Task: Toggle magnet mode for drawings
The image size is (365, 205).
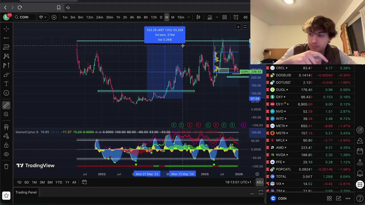Action: pyautogui.click(x=6, y=127)
